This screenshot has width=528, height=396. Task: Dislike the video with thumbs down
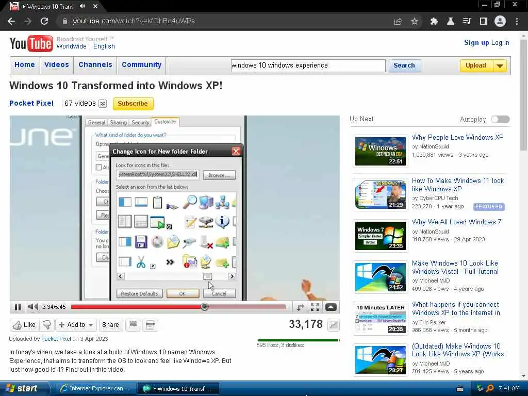click(x=47, y=325)
